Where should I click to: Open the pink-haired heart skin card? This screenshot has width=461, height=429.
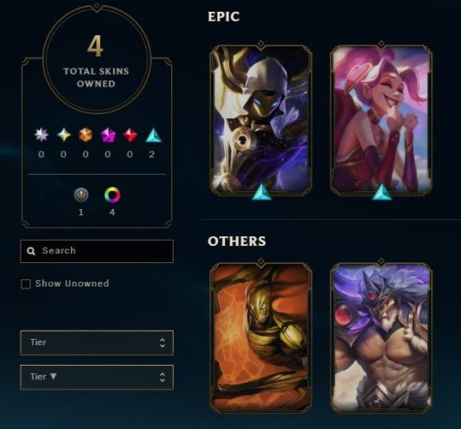381,120
